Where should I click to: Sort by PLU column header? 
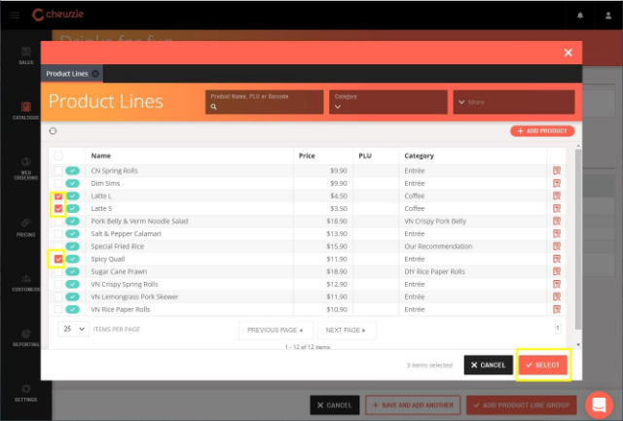(x=365, y=156)
